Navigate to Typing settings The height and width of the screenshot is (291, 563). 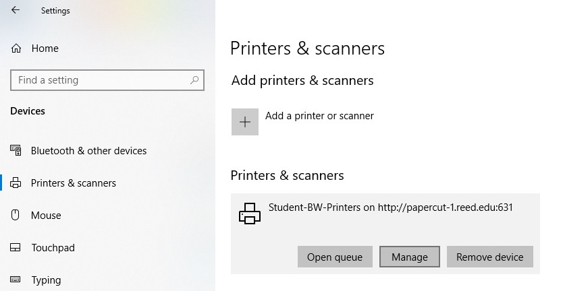(x=46, y=280)
